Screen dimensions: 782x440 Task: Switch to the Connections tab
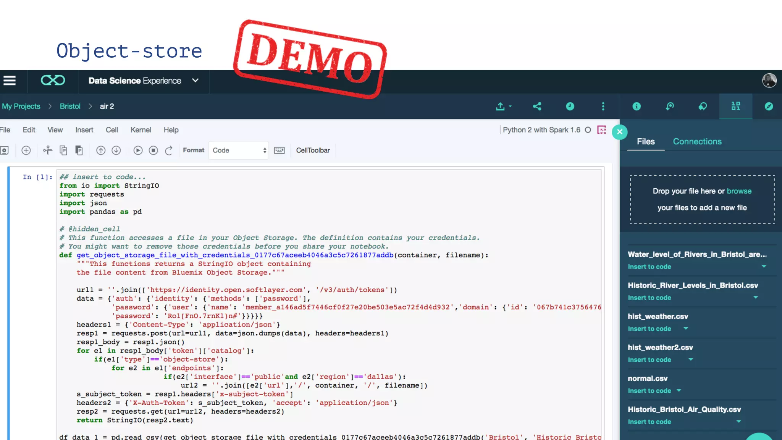[x=697, y=142]
